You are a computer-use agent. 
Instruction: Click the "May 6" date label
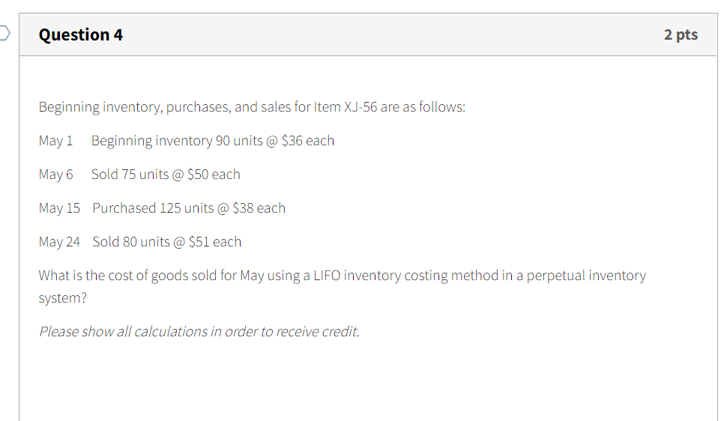pos(56,175)
